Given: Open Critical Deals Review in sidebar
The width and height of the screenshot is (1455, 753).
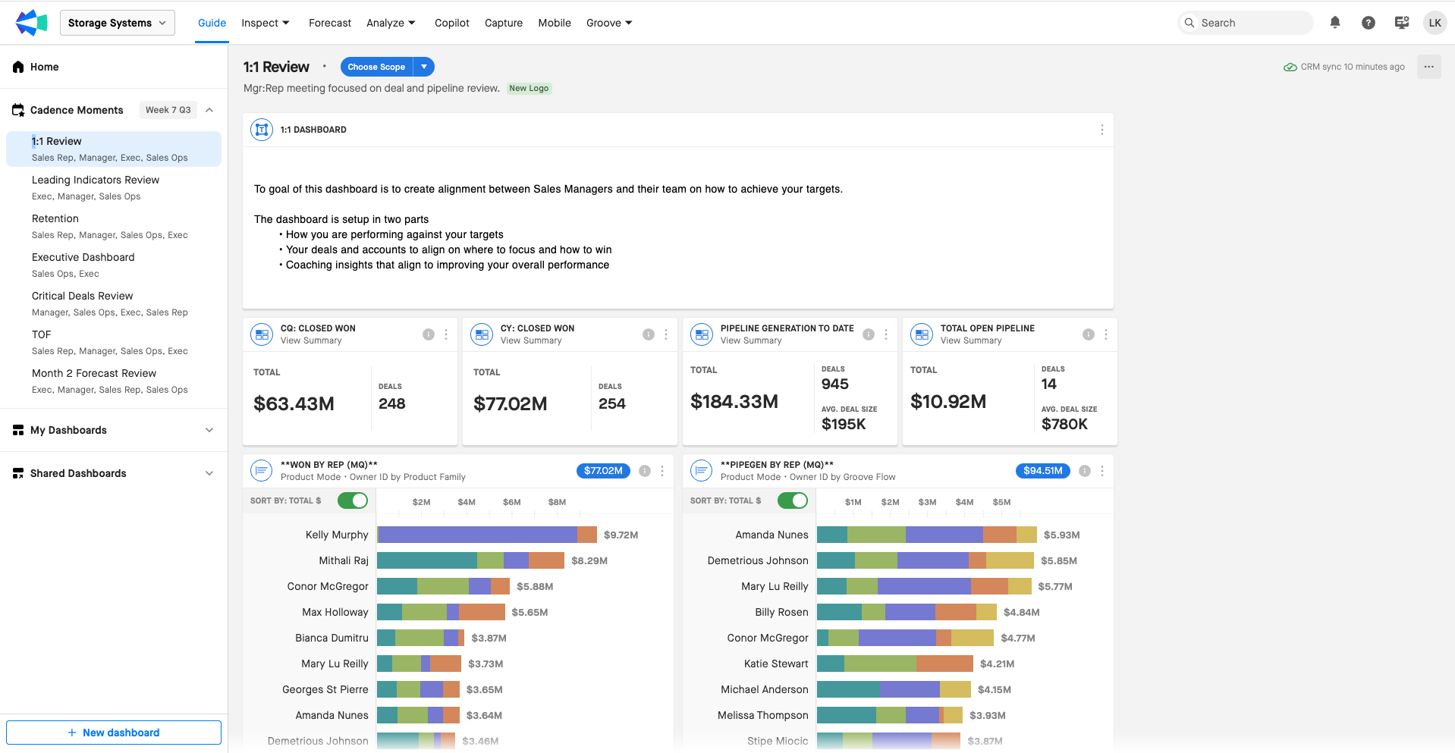Looking at the screenshot, I should point(82,296).
